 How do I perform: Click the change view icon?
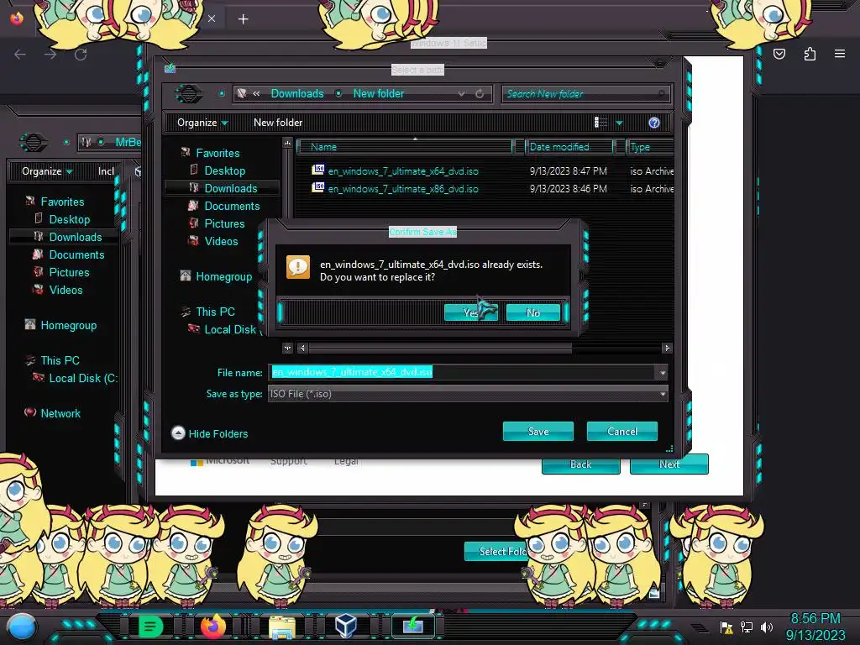click(600, 123)
